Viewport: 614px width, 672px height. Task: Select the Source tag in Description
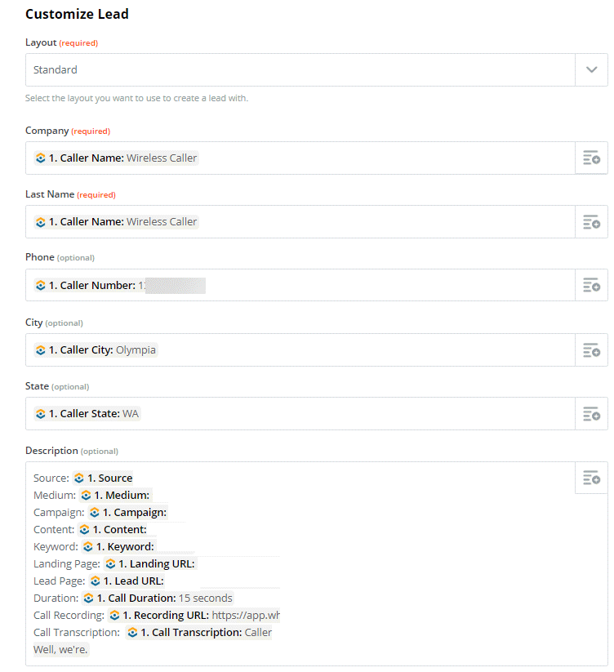click(x=103, y=478)
